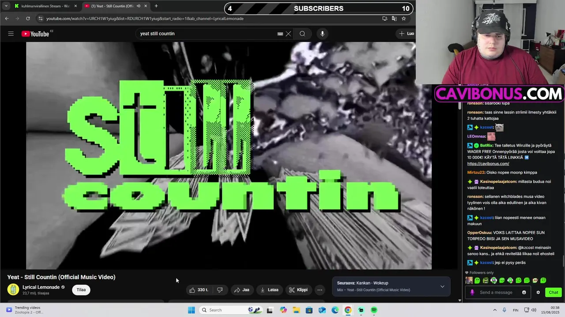The image size is (565, 317).
Task: Install app via the address bar icon
Action: (x=385, y=18)
